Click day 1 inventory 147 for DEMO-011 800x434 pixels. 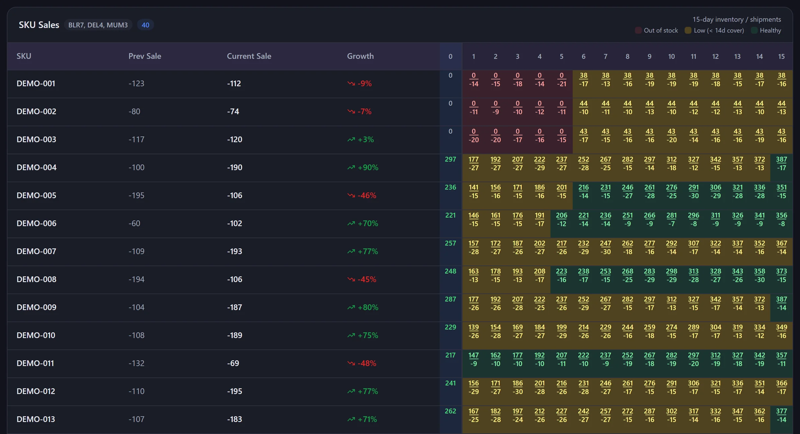click(x=474, y=355)
